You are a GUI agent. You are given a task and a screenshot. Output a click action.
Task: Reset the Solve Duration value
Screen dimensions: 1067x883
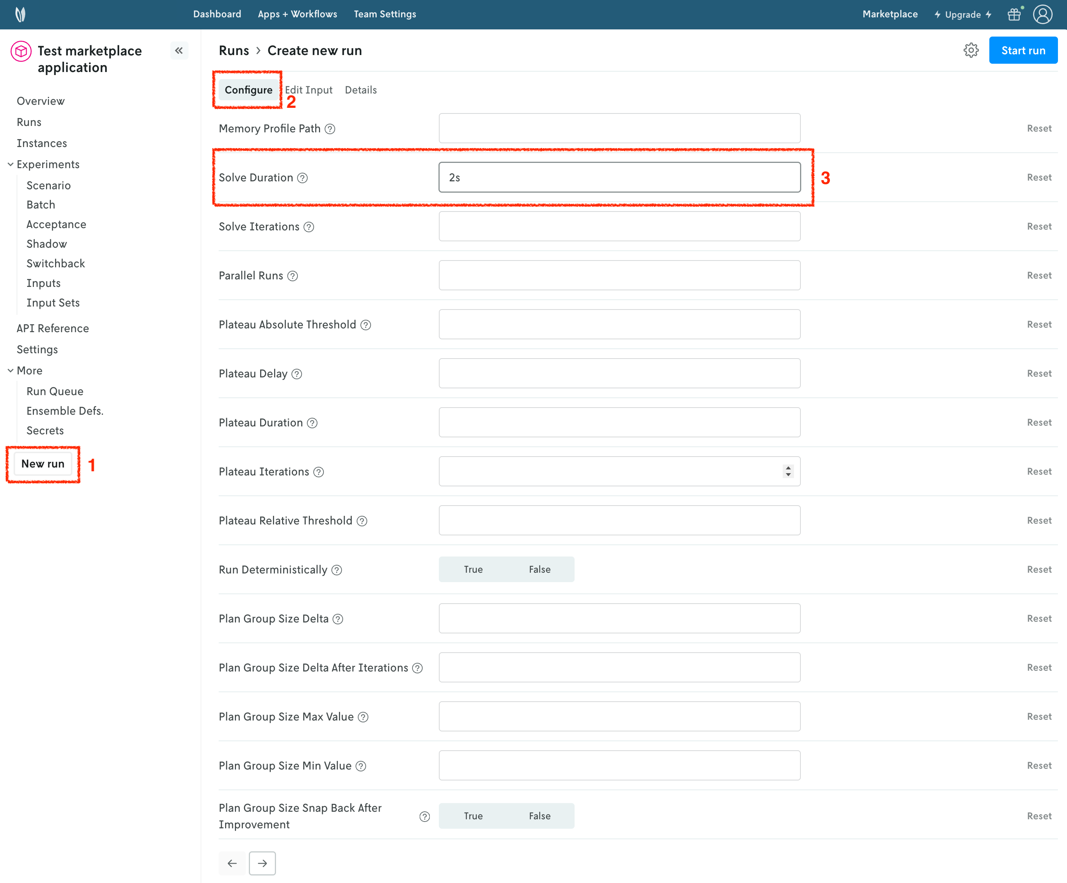[1039, 177]
